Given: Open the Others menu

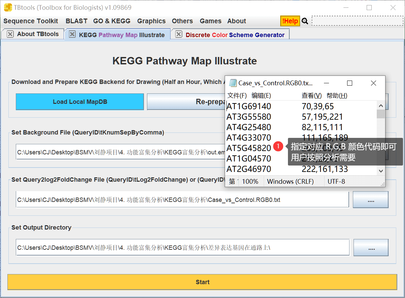Looking at the screenshot, I should (182, 21).
